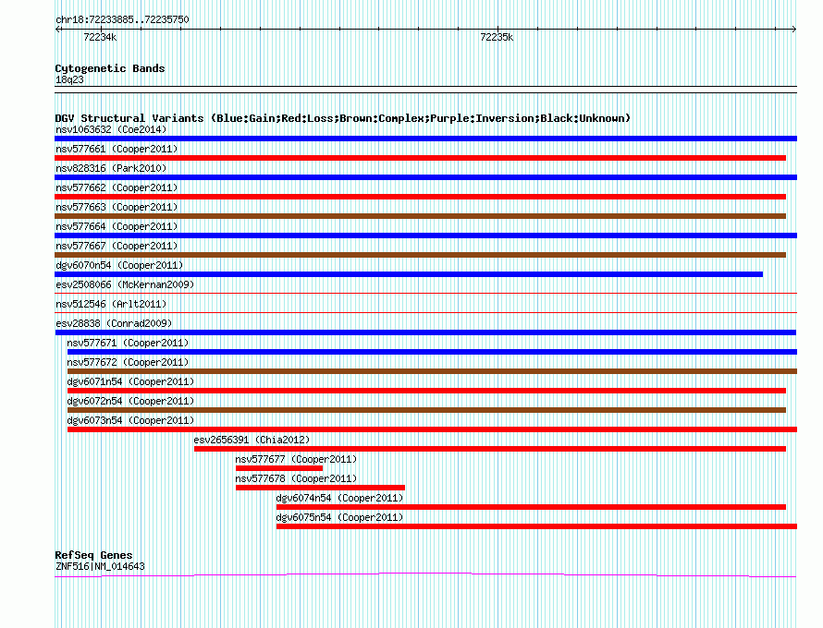Select the brown bar of nsv577667

pos(420,255)
